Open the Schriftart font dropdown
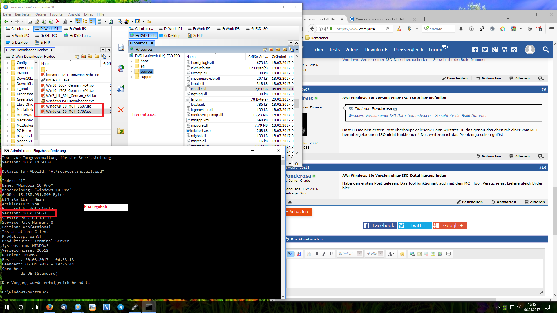Image resolution: width=557 pixels, height=313 pixels. click(x=359, y=254)
